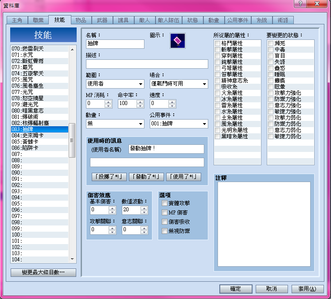Insert「發動了*!」message preset

pyautogui.click(x=146, y=177)
